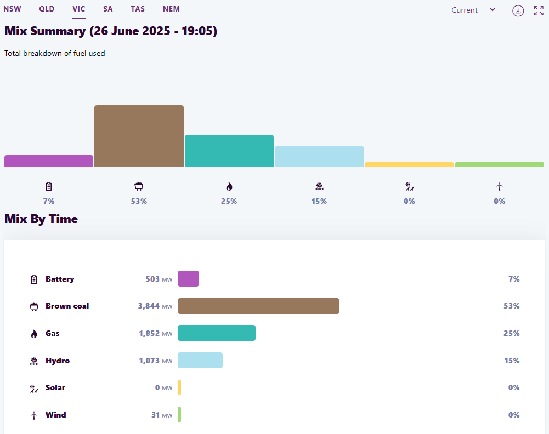Click the gas flame icon under chart
The height and width of the screenshot is (434, 549).
click(x=229, y=186)
